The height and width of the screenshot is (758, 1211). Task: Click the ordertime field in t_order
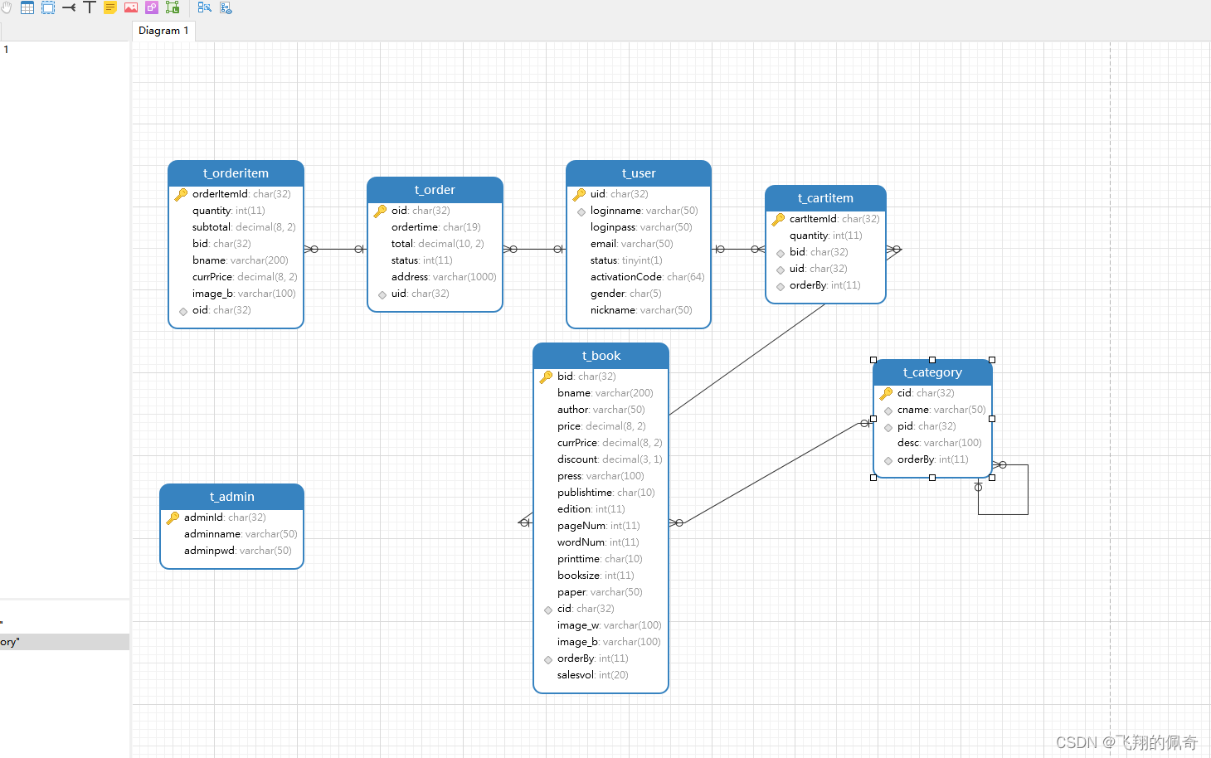coord(436,227)
